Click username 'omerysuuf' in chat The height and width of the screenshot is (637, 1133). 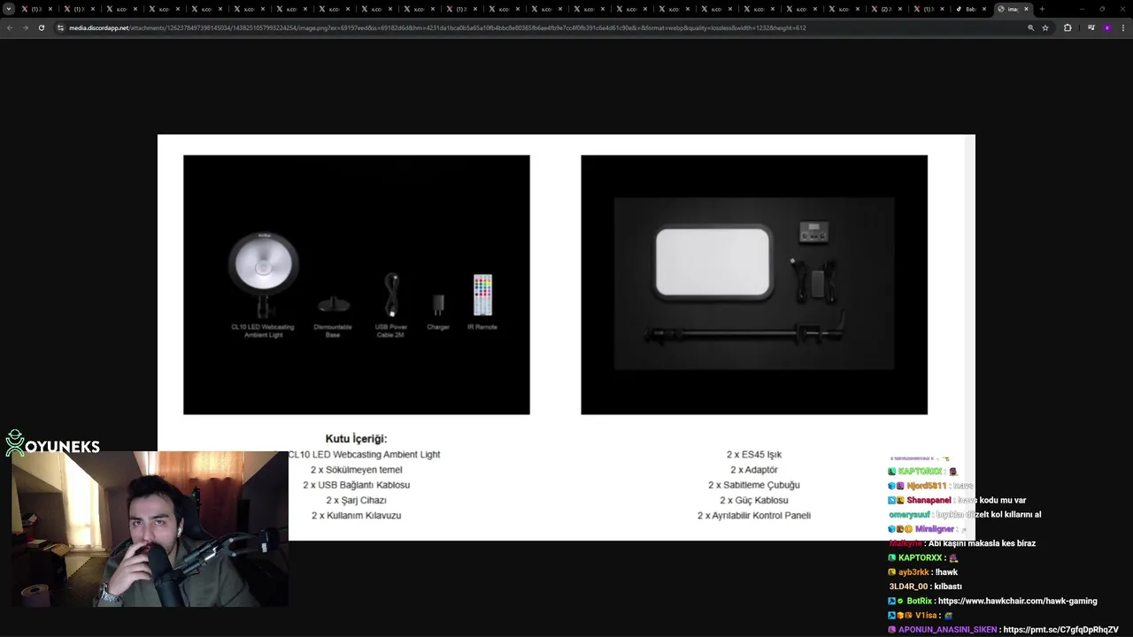coord(910,515)
